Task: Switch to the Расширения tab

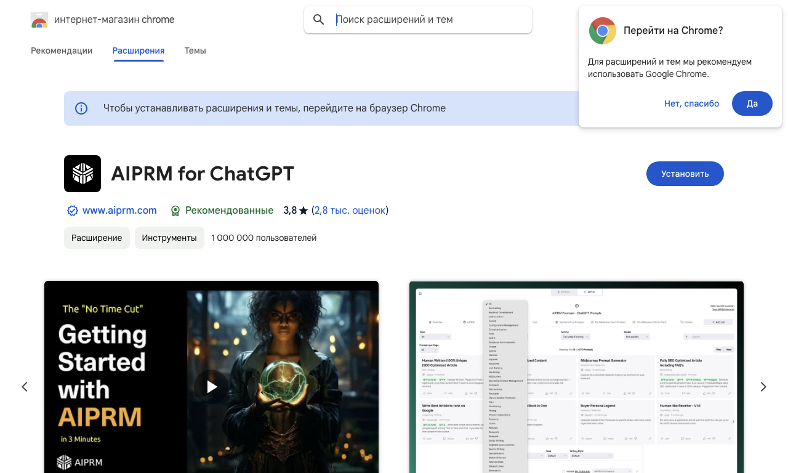Action: pyautogui.click(x=139, y=51)
